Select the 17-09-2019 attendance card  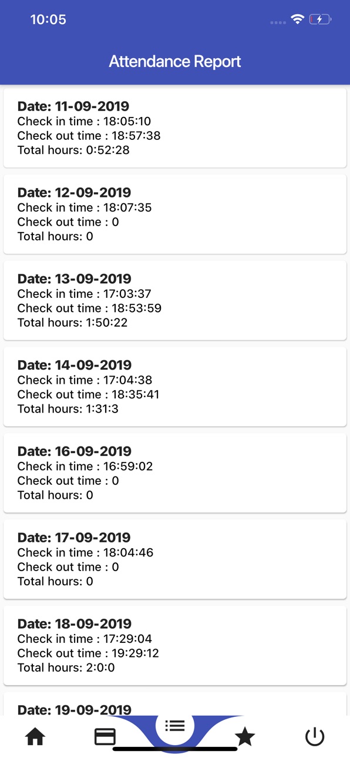click(x=175, y=559)
